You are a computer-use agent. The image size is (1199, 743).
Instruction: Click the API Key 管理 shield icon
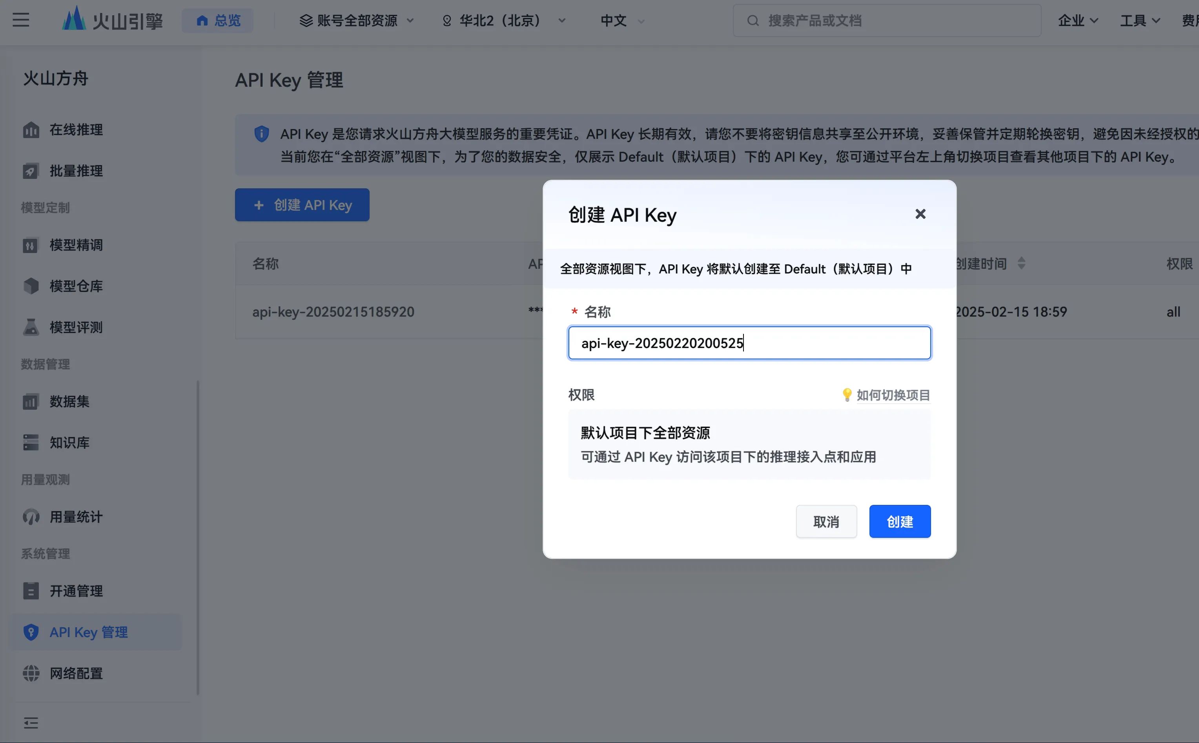coord(31,632)
